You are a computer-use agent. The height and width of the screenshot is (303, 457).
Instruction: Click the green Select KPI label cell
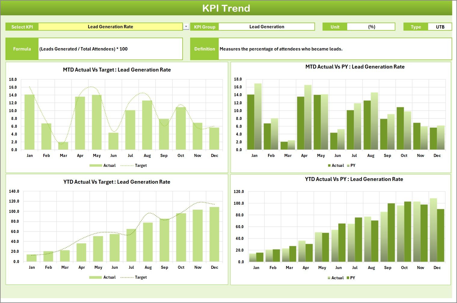click(x=22, y=27)
